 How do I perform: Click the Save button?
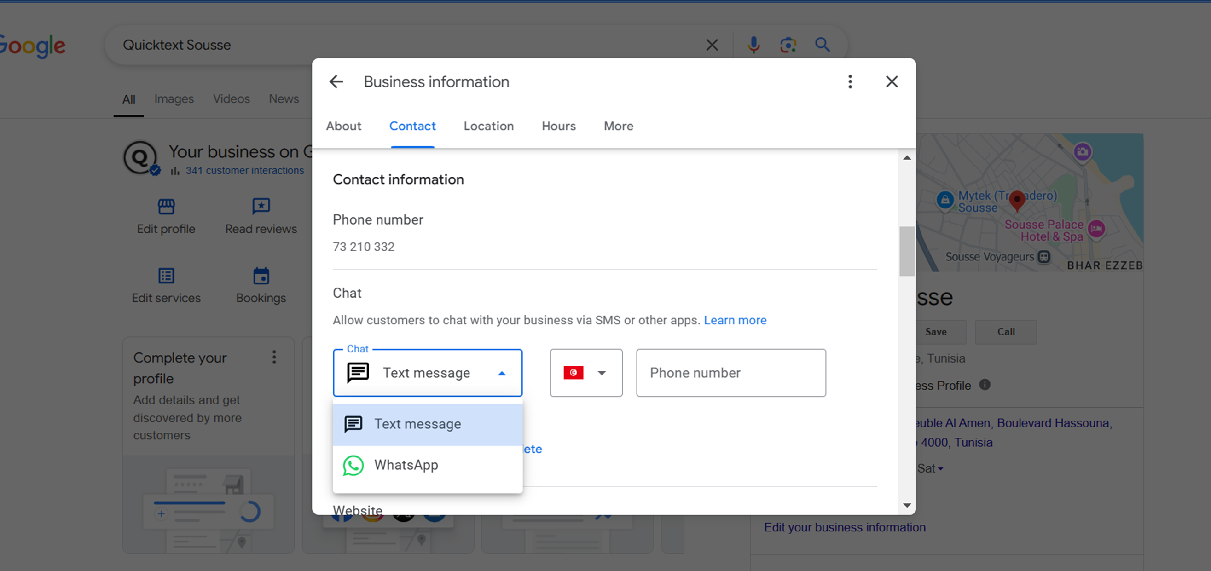pos(936,332)
